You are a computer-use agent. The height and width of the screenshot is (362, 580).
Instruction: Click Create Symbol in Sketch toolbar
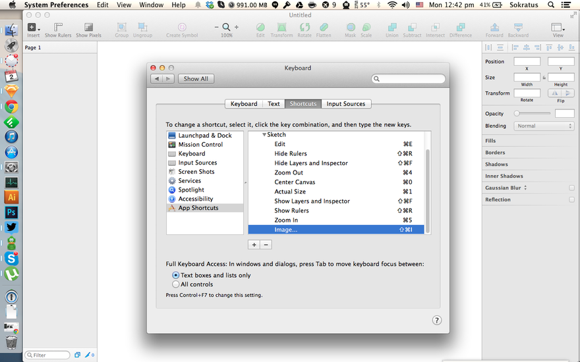tap(182, 30)
